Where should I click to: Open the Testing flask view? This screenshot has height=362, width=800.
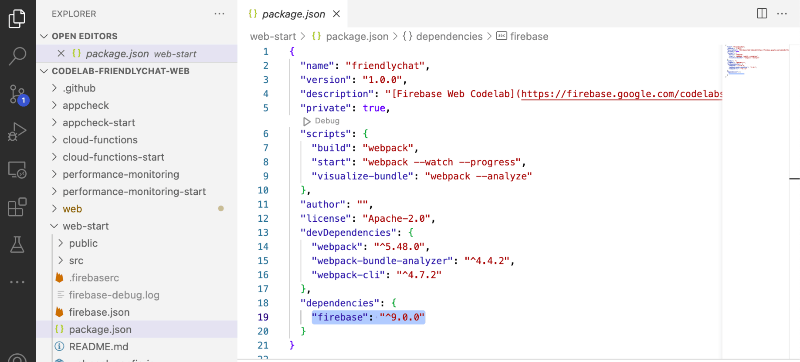click(17, 244)
